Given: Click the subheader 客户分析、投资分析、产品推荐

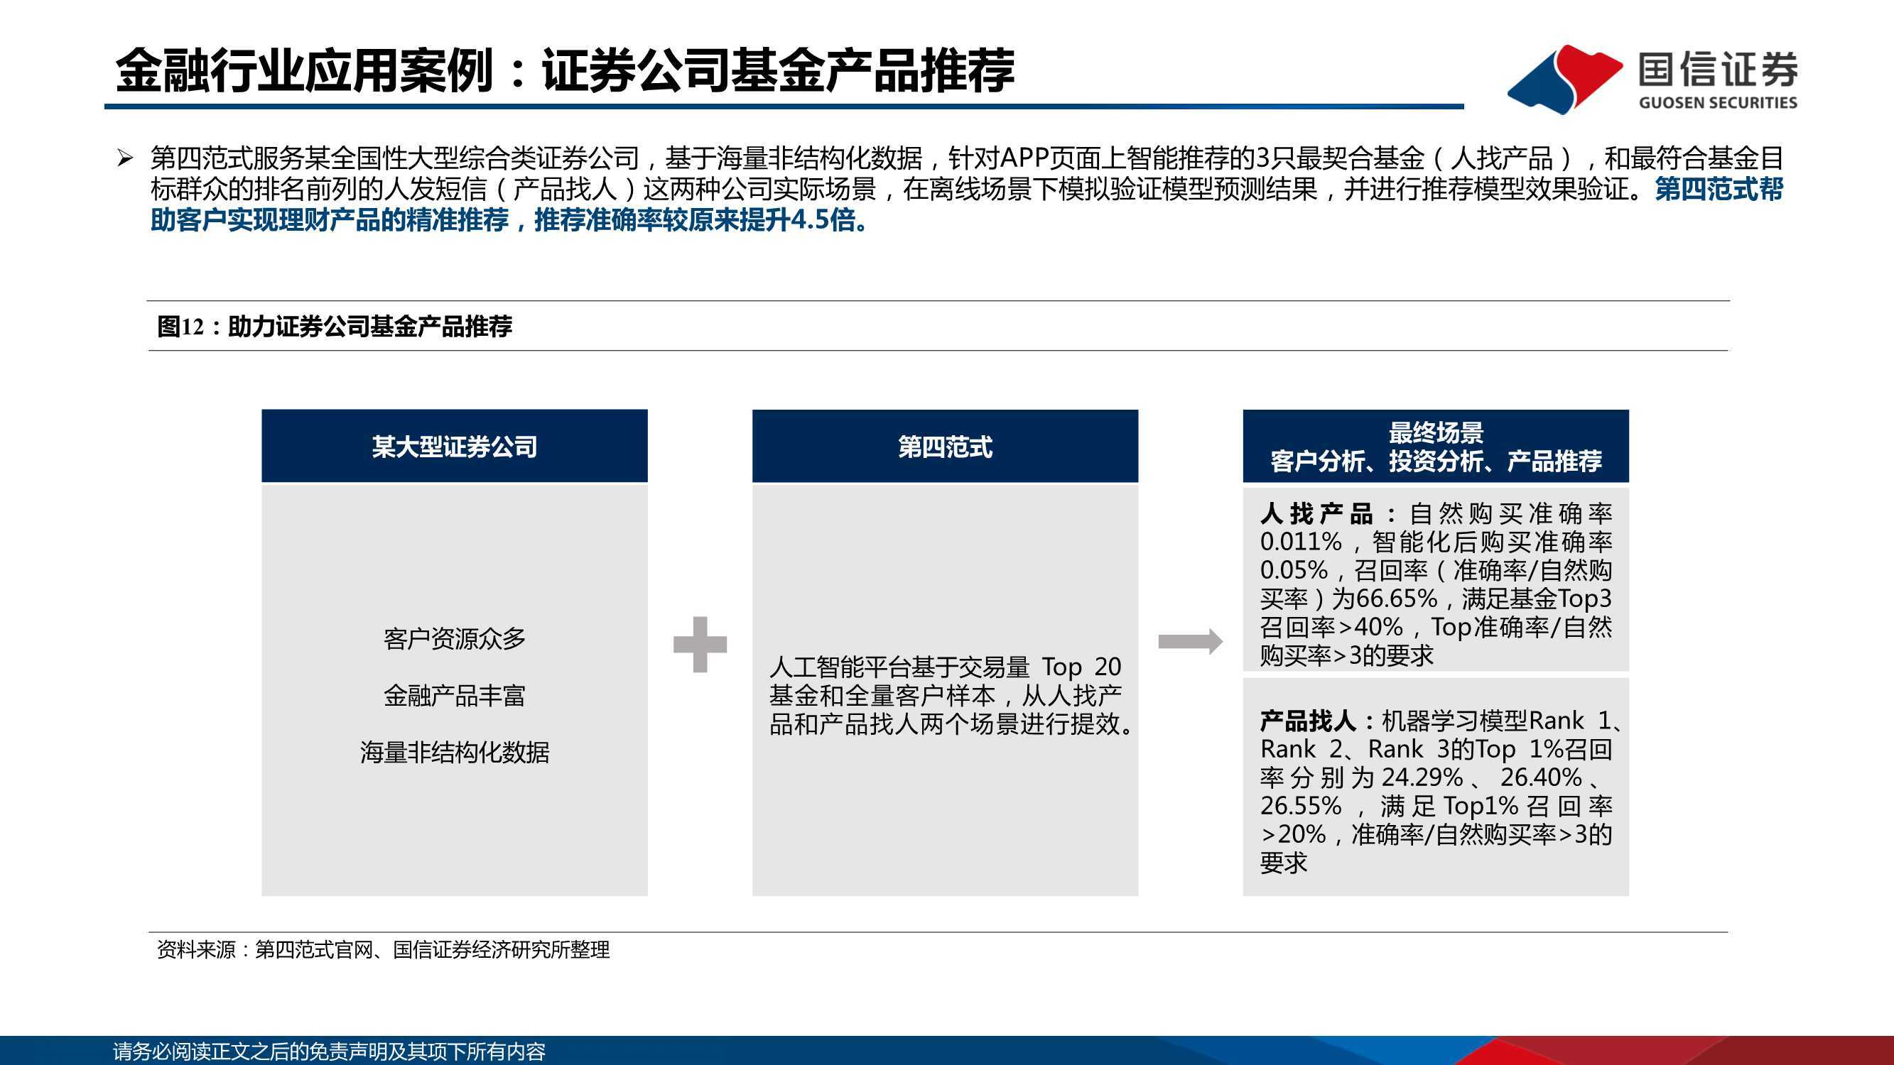Looking at the screenshot, I should (x=1436, y=461).
